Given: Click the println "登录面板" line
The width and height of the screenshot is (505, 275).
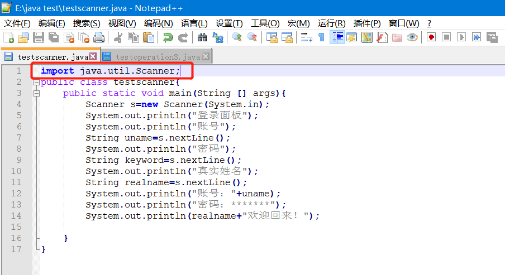Looking at the screenshot, I should [171, 115].
